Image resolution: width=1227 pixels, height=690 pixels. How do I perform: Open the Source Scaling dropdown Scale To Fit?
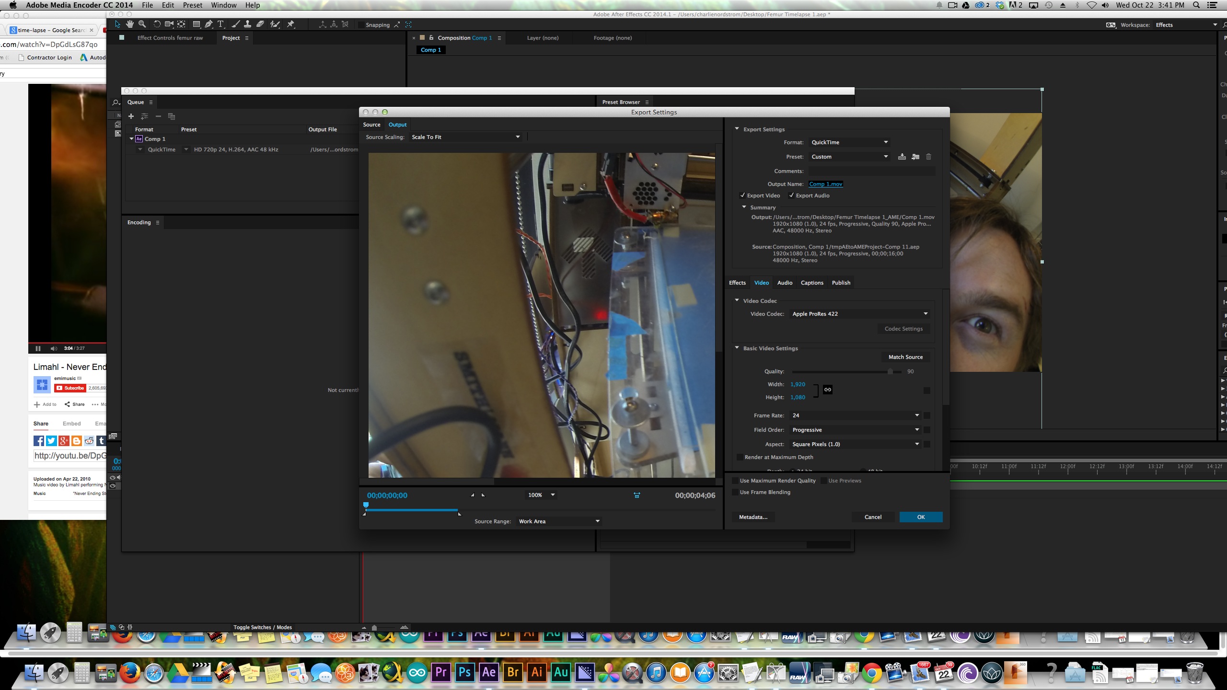pos(466,137)
